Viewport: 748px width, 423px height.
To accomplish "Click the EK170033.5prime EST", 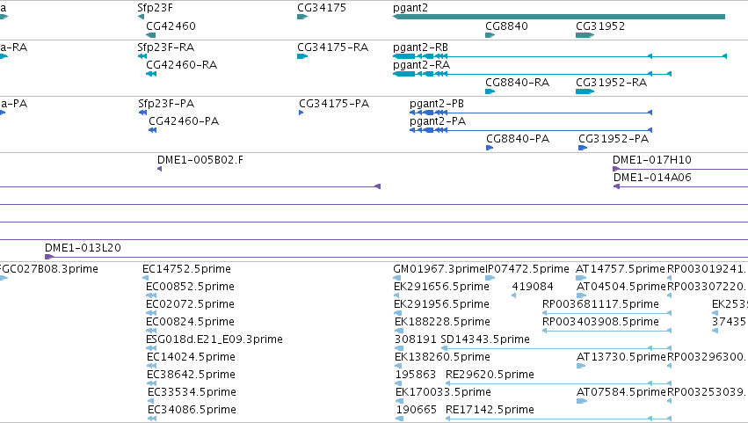I will coord(399,401).
